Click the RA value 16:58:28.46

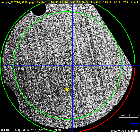(x=59, y=2)
